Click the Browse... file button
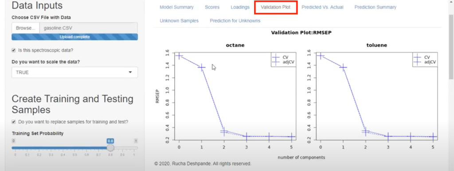 coord(25,28)
